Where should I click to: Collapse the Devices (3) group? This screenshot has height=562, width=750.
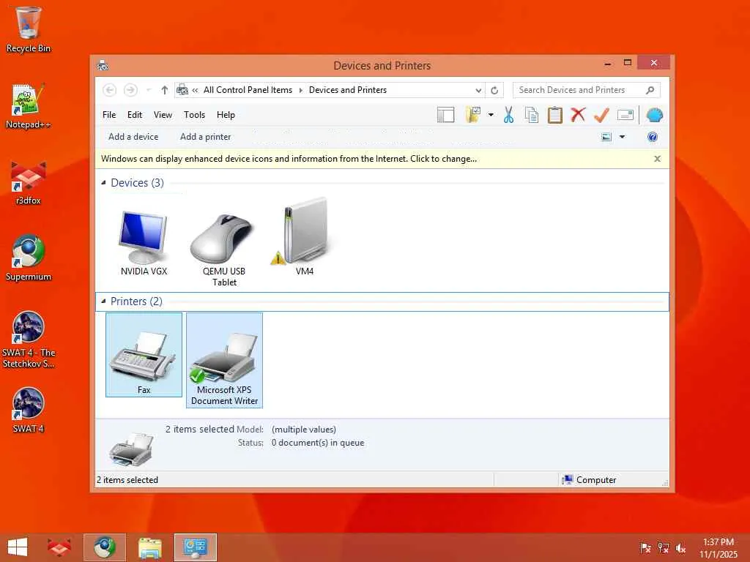click(x=103, y=182)
